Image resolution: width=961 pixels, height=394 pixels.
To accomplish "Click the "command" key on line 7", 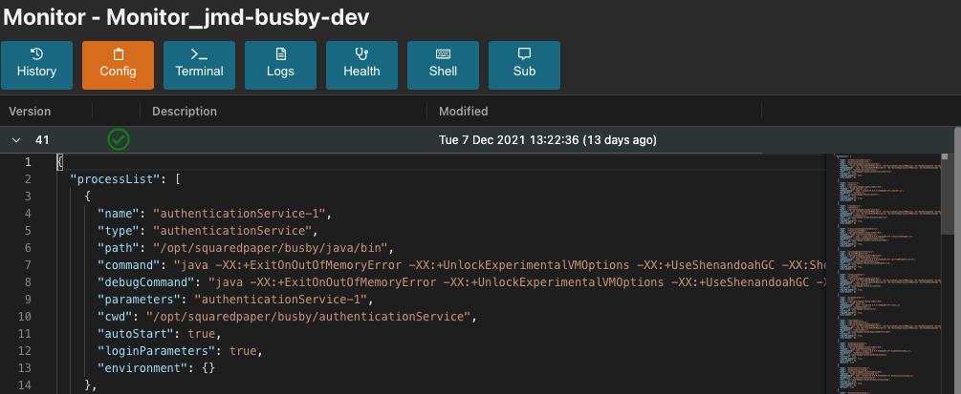I will pos(129,265).
